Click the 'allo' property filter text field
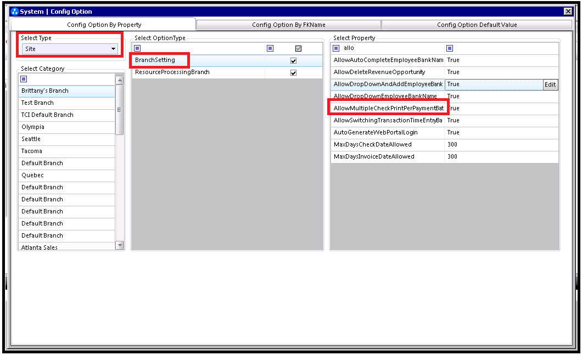 [390, 48]
